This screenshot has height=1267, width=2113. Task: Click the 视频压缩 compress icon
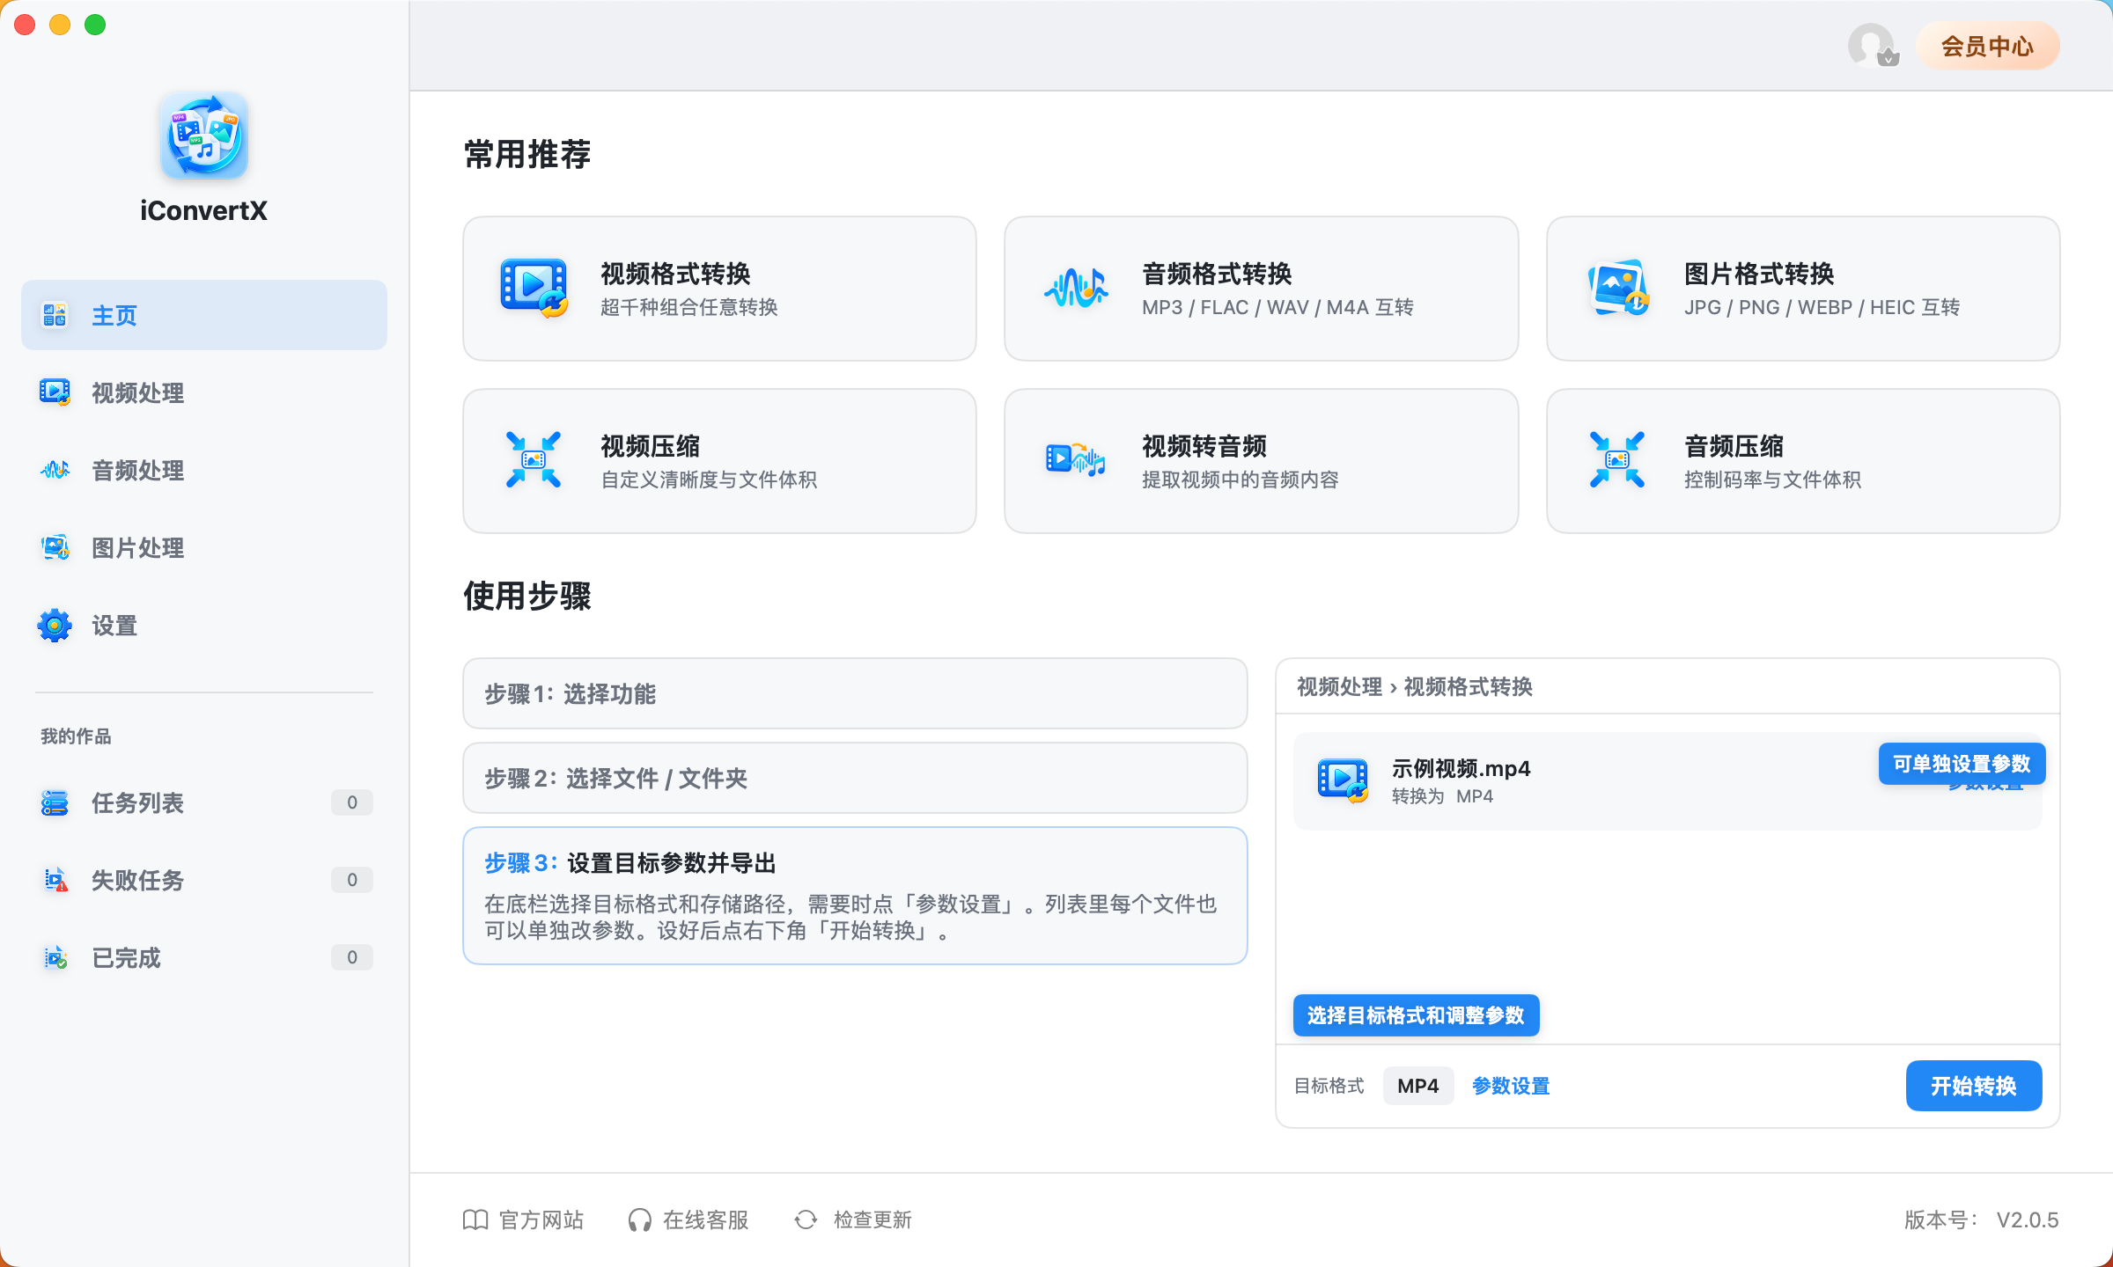(x=534, y=459)
